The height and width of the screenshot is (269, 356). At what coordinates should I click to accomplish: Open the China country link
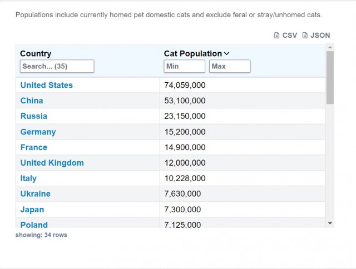[x=32, y=101]
